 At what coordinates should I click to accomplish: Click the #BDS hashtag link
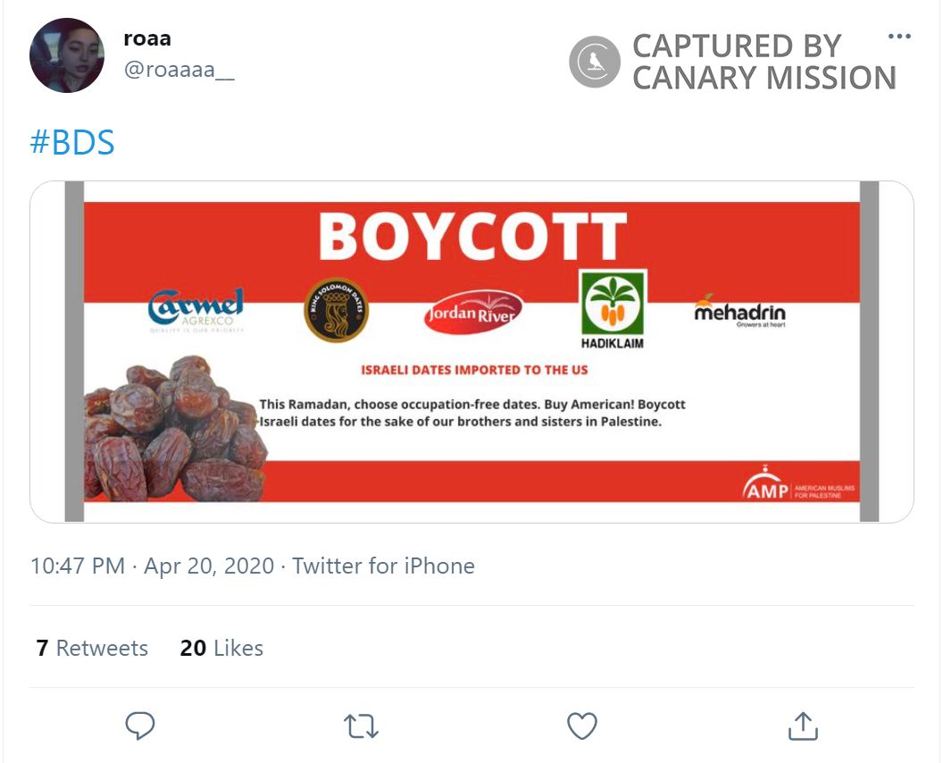coord(72,141)
